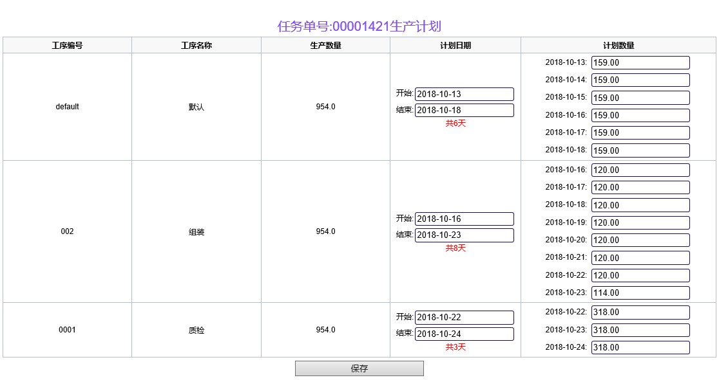719x380 pixels.
Task: Click the planned quantity input for 2018-10-13
Action: pos(640,63)
